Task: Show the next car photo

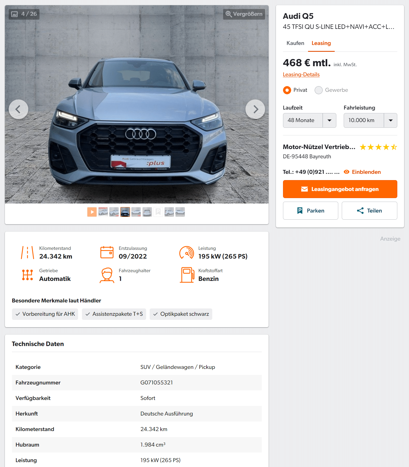Action: pos(255,109)
